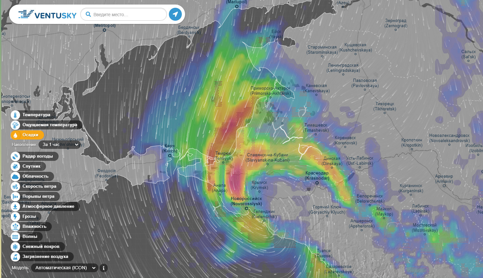Click the Облачность cloud icon

(x=15, y=176)
